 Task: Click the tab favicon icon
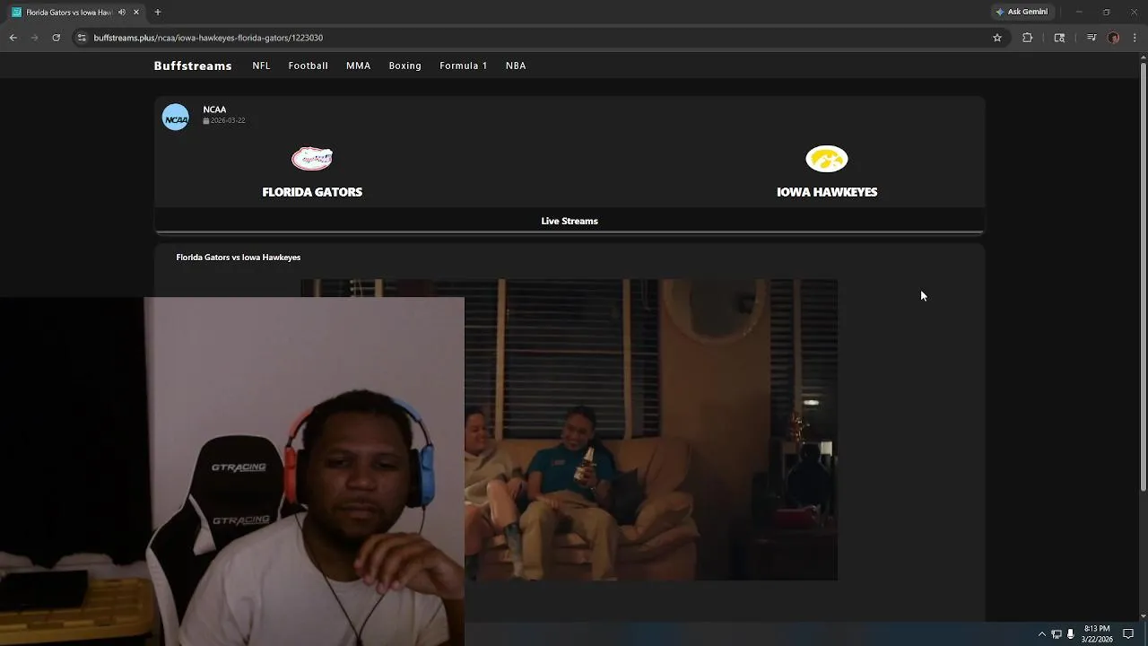[17, 12]
